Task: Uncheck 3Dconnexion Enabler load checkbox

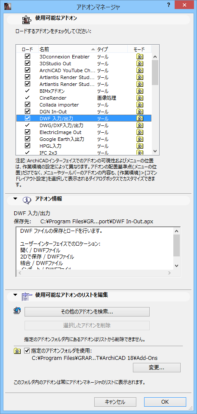Action: 28,57
